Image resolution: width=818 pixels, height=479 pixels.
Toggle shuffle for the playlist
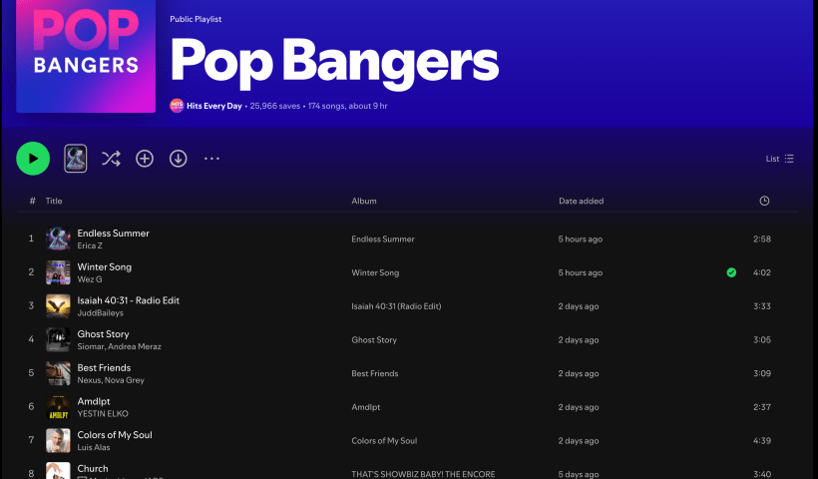(111, 159)
